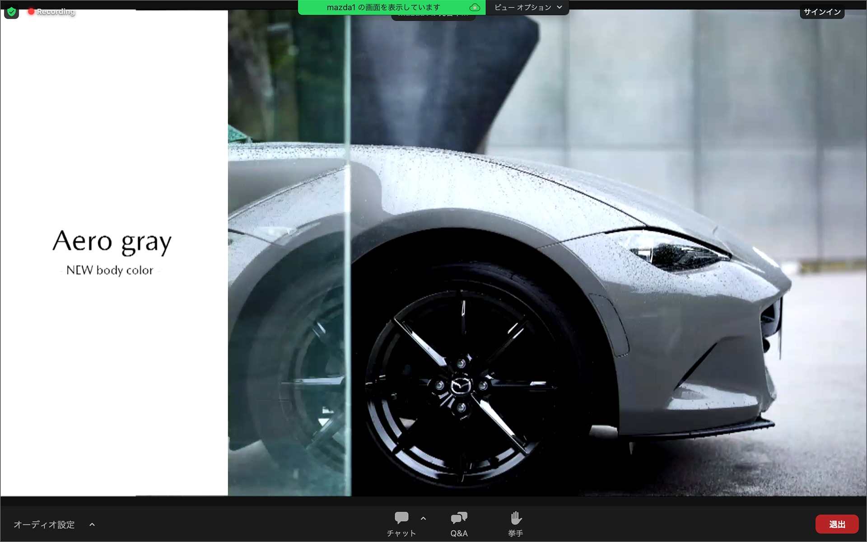Click the cloud icon in the green sharing banner

tap(475, 7)
